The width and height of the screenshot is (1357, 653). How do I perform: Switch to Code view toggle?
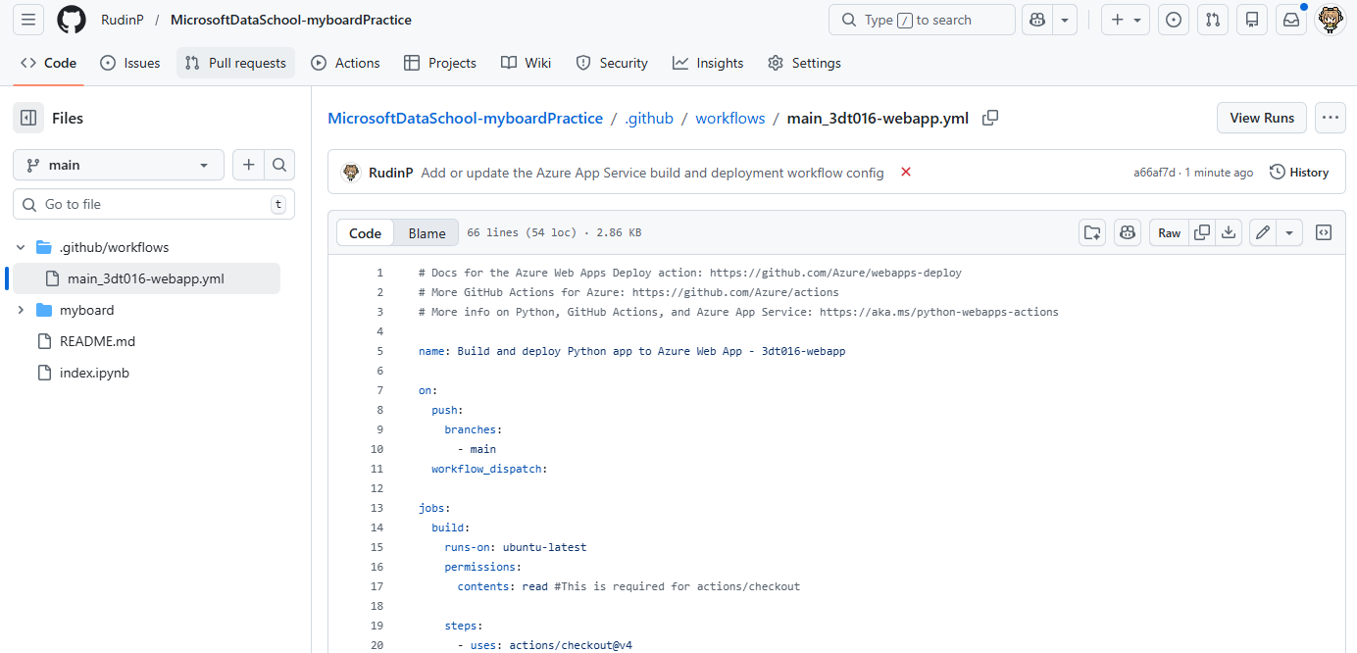click(365, 232)
